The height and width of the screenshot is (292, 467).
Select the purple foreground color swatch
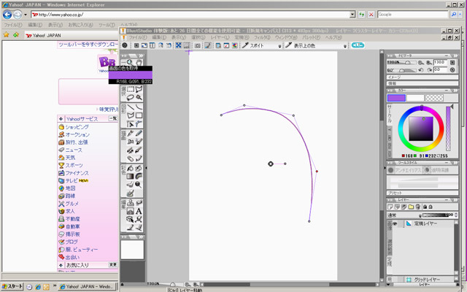click(396, 98)
